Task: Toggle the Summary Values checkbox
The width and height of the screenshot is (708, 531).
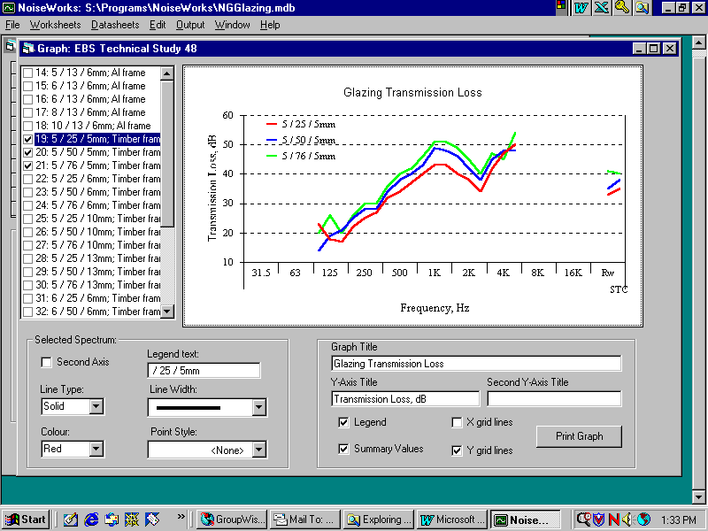Action: point(343,449)
